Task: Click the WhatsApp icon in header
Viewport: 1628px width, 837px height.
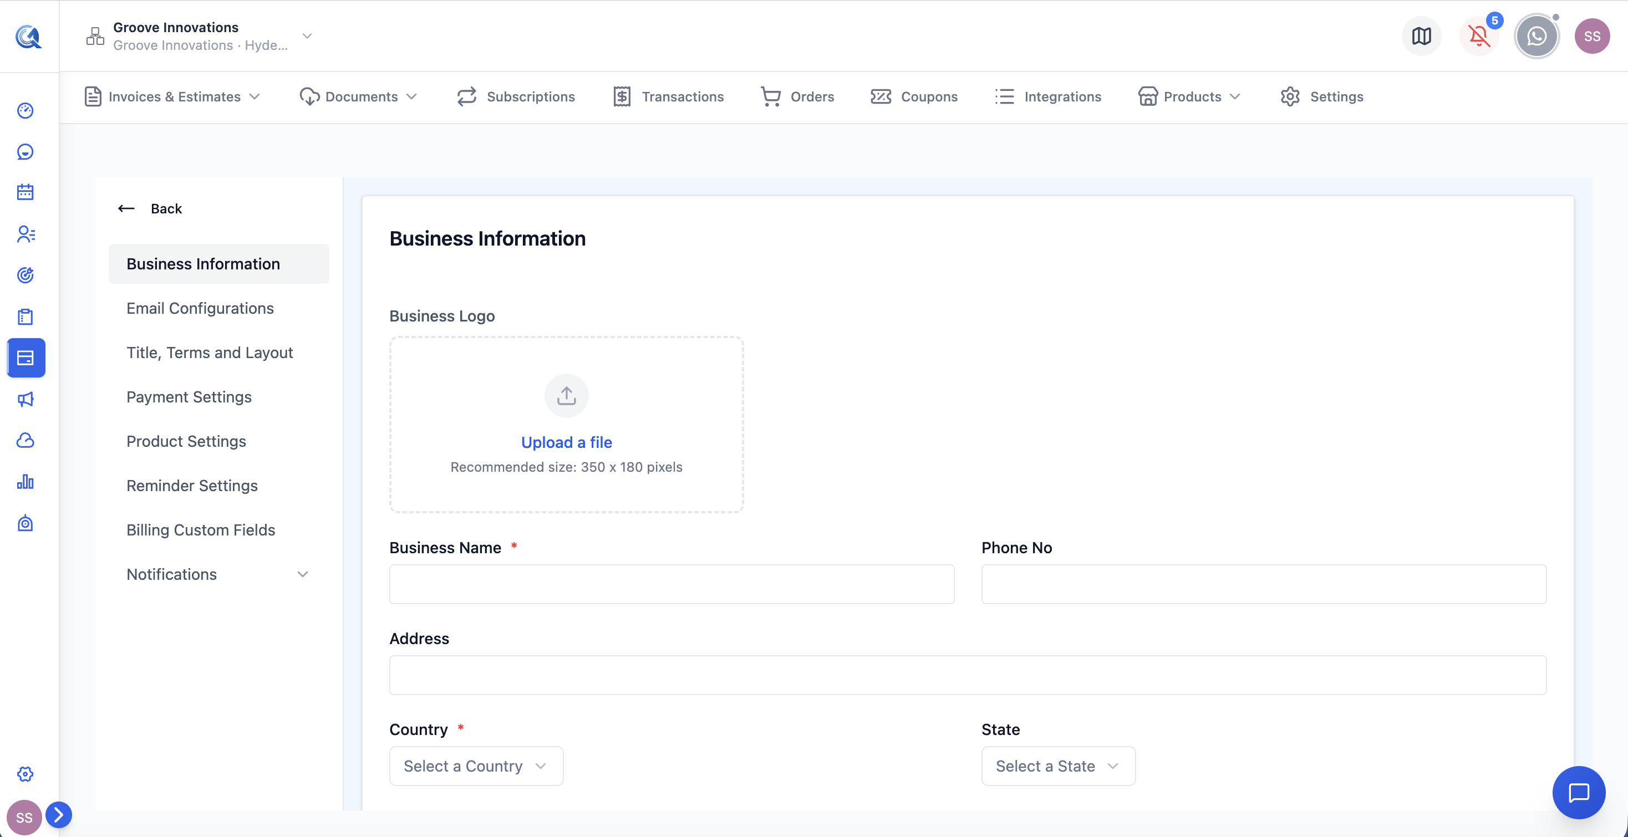Action: tap(1537, 36)
